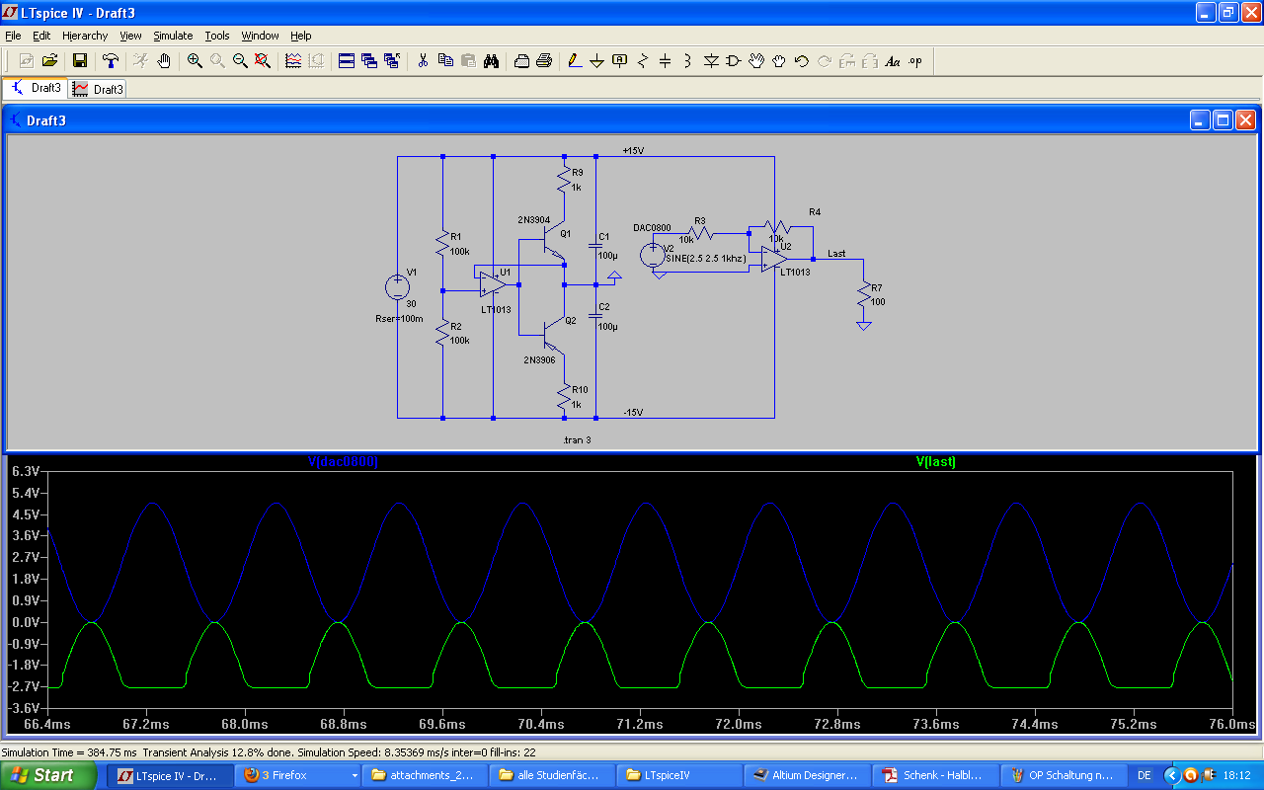Open a schematic with the Open icon

coord(49,61)
